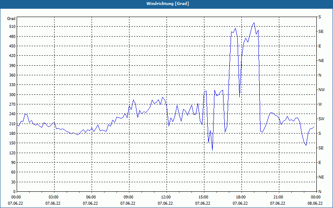Click the 390 tick label
Screen dimensions: 333x208
point(12,66)
